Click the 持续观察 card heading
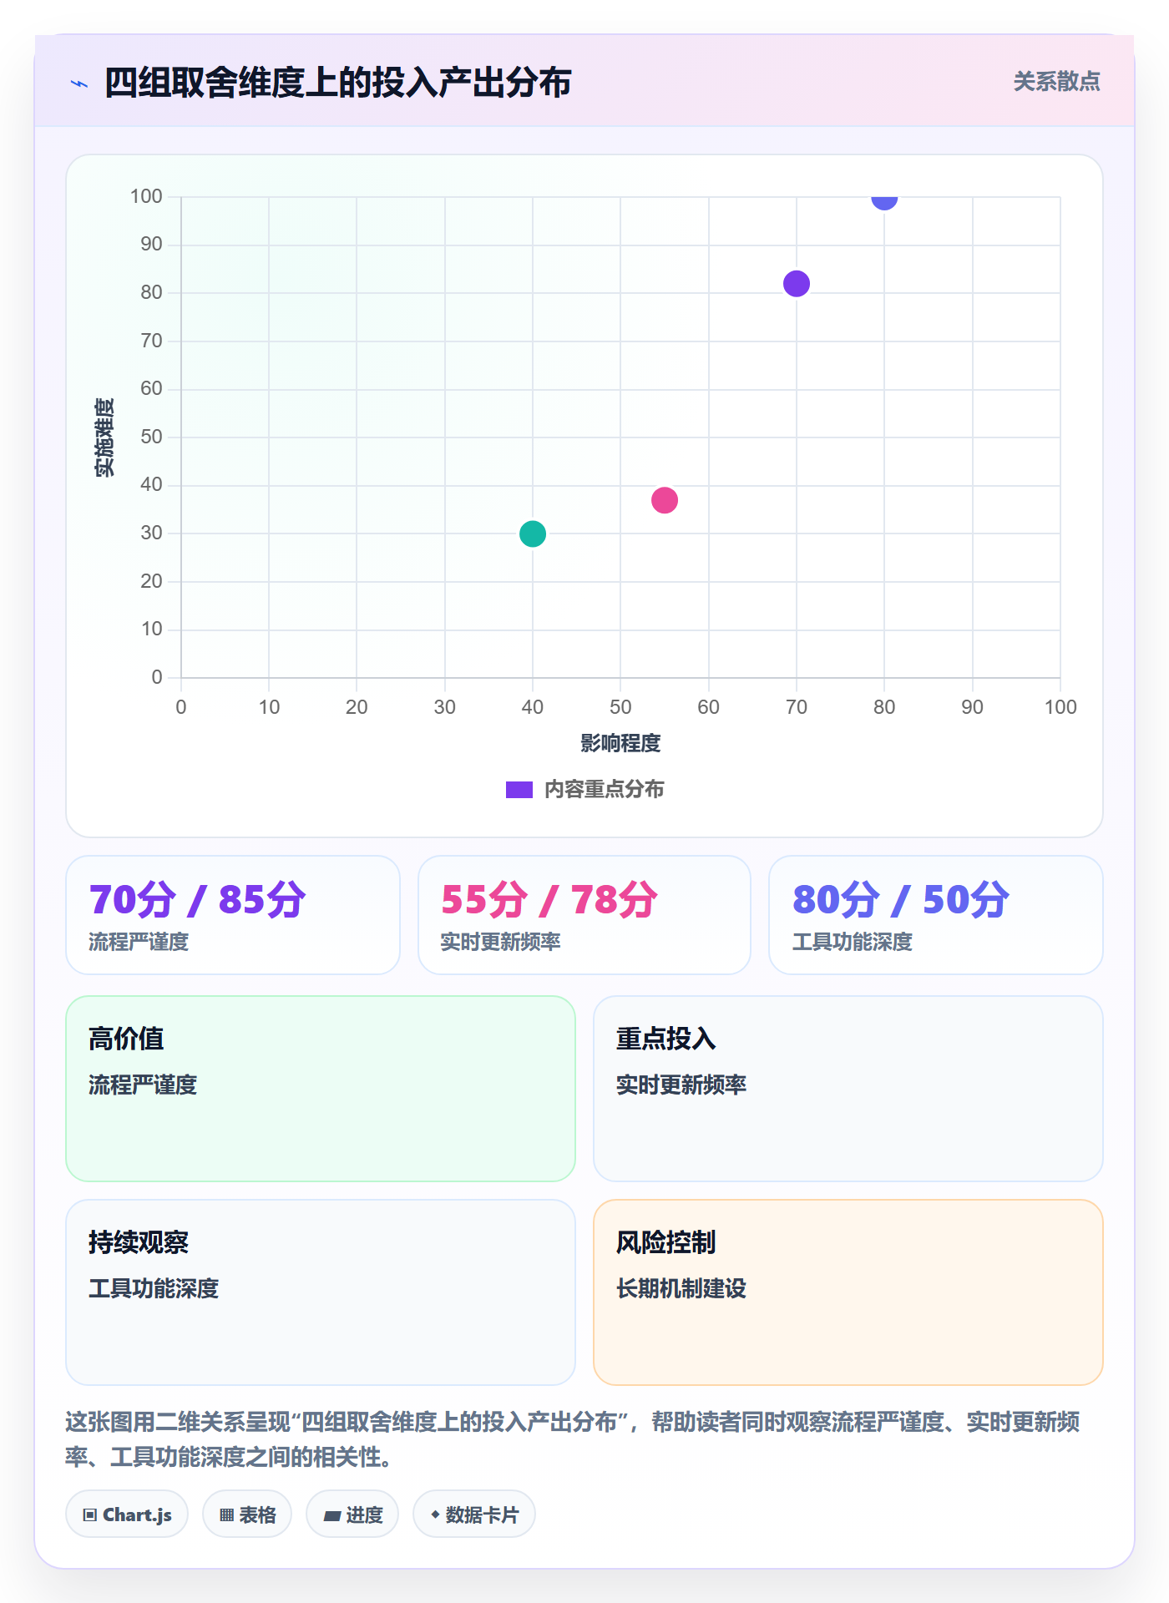 pyautogui.click(x=139, y=1242)
